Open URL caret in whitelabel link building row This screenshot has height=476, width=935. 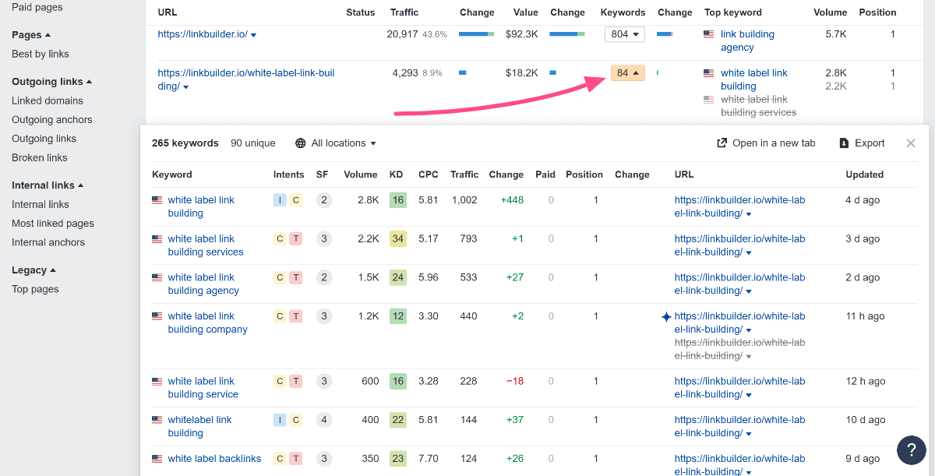tap(749, 433)
